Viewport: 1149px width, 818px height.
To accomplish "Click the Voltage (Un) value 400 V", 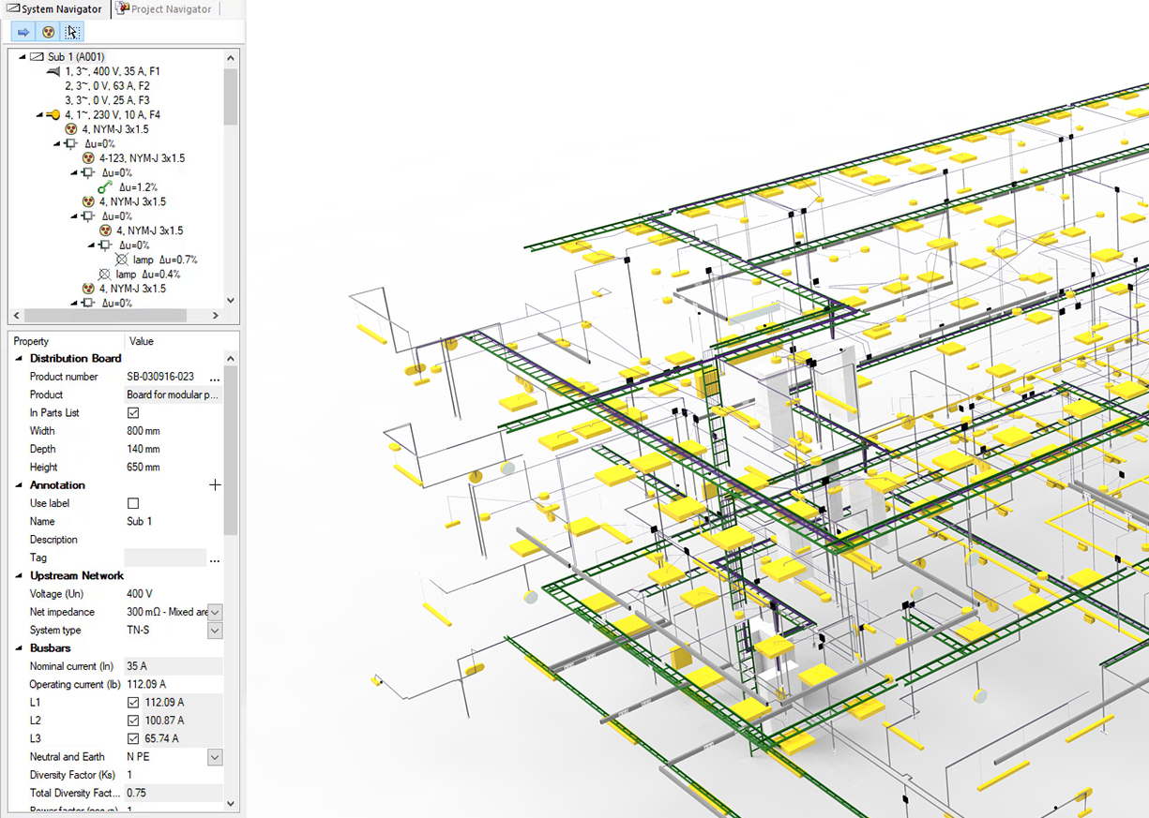I will pos(140,594).
